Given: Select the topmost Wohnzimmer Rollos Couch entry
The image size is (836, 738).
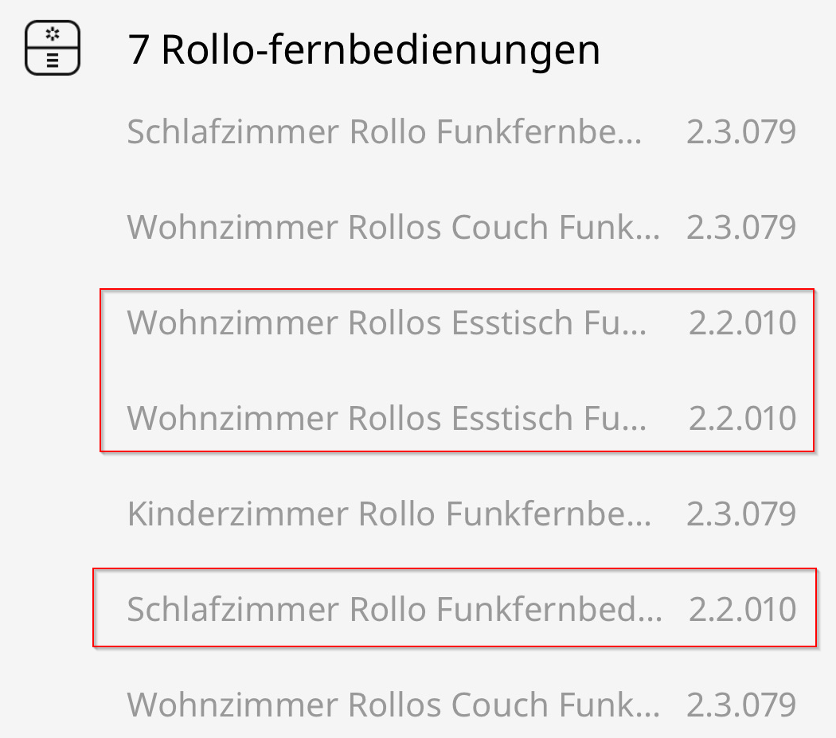Looking at the screenshot, I should click(393, 228).
